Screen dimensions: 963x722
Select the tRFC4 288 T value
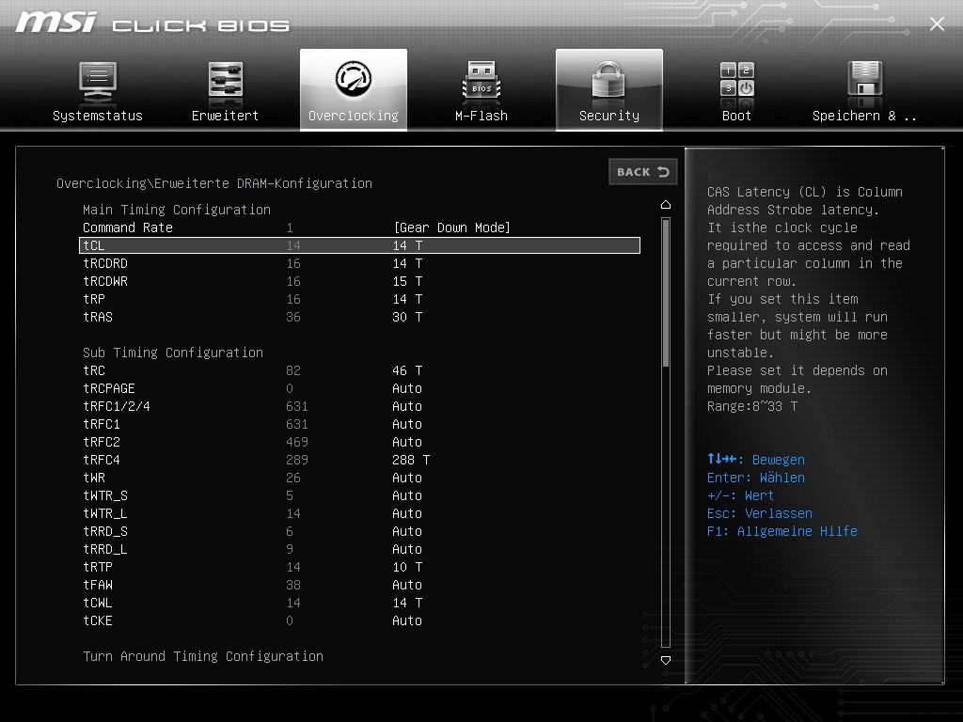411,460
